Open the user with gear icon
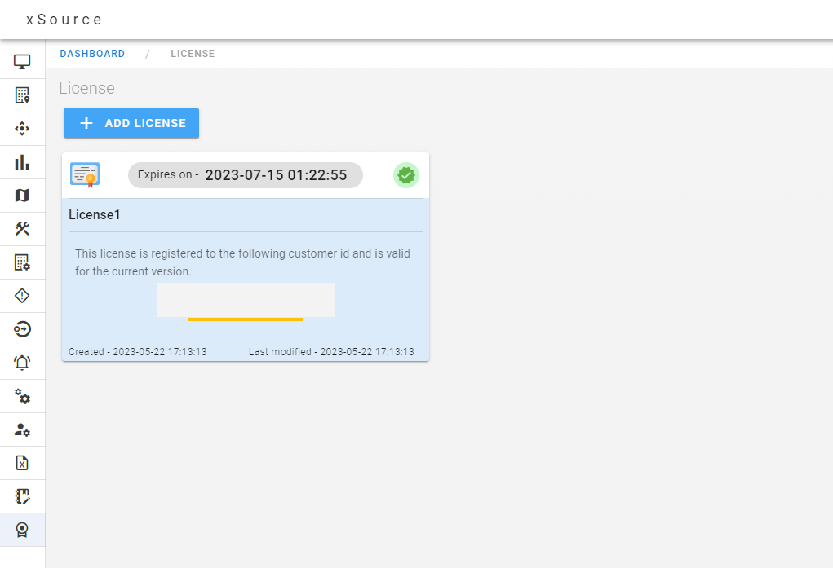 [22, 429]
